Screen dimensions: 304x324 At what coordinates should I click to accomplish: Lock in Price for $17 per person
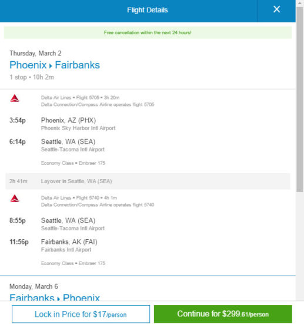pos(81,314)
